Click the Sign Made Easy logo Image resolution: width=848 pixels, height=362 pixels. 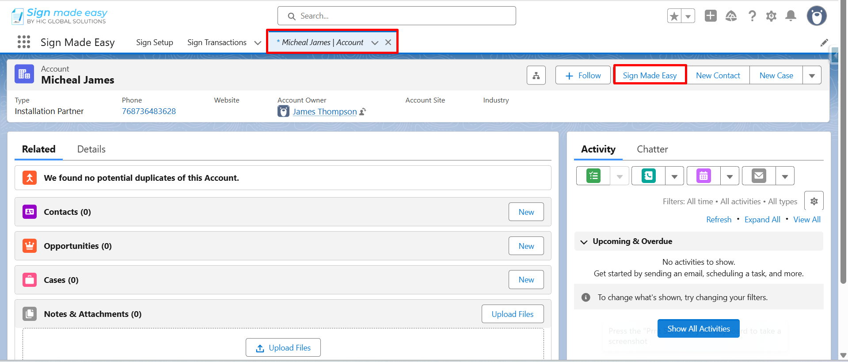tap(59, 16)
